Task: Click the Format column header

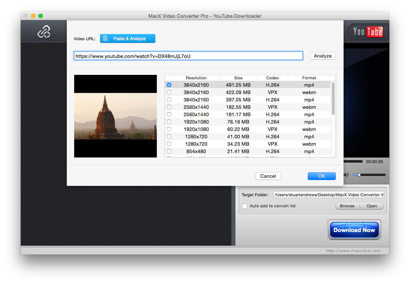Action: (x=309, y=78)
